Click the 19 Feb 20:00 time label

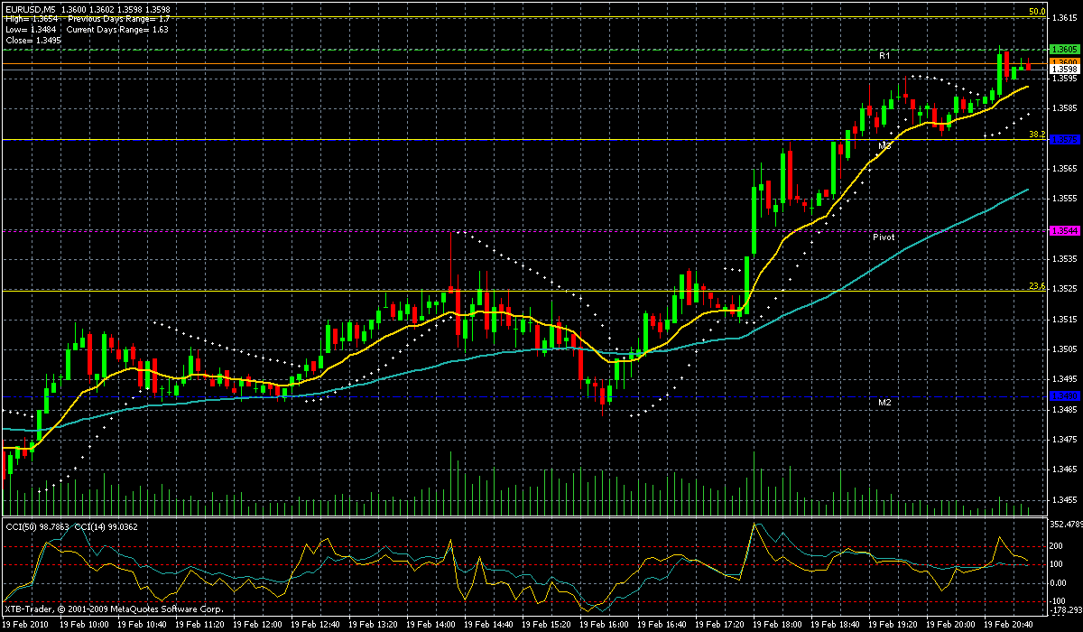[951, 624]
